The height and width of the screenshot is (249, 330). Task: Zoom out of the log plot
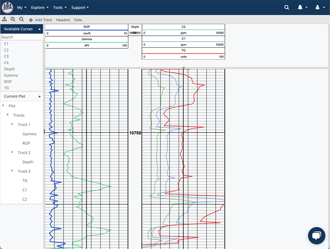click(x=21, y=19)
